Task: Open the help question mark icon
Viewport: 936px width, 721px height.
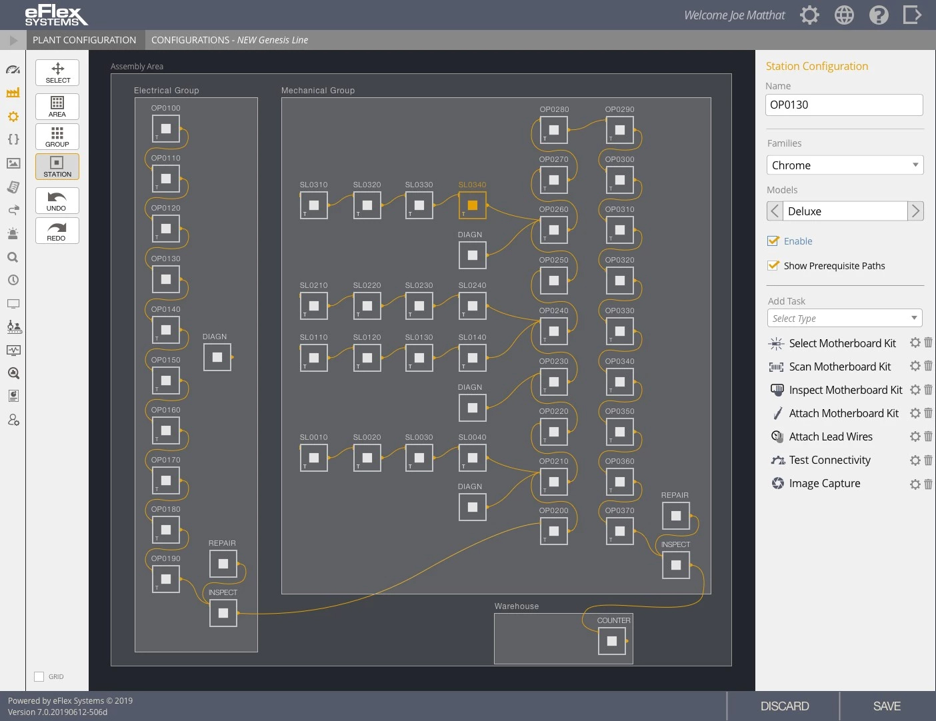Action: (879, 14)
